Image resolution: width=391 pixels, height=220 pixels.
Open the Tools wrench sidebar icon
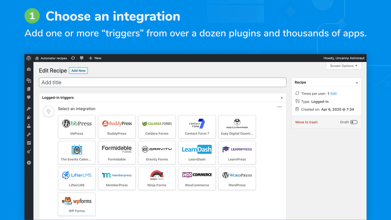[x=29, y=134]
